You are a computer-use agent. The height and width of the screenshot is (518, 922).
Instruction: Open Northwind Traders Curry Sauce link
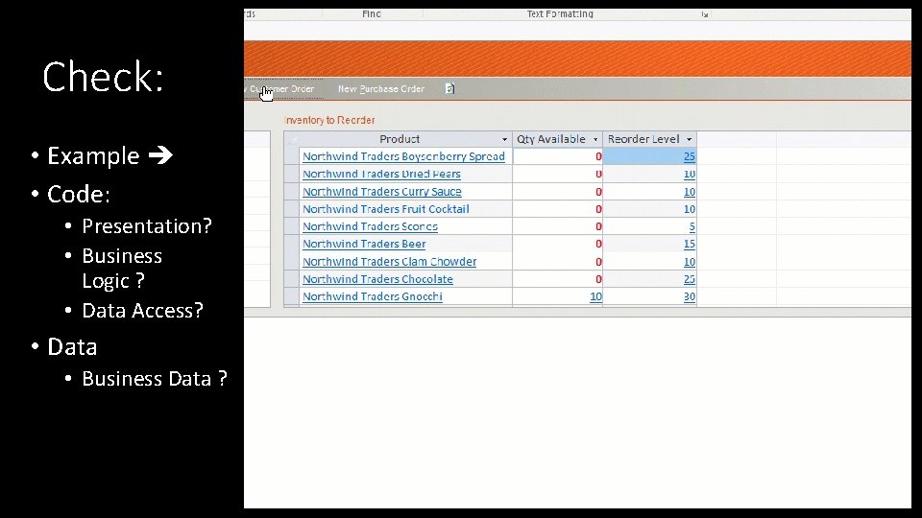click(382, 192)
